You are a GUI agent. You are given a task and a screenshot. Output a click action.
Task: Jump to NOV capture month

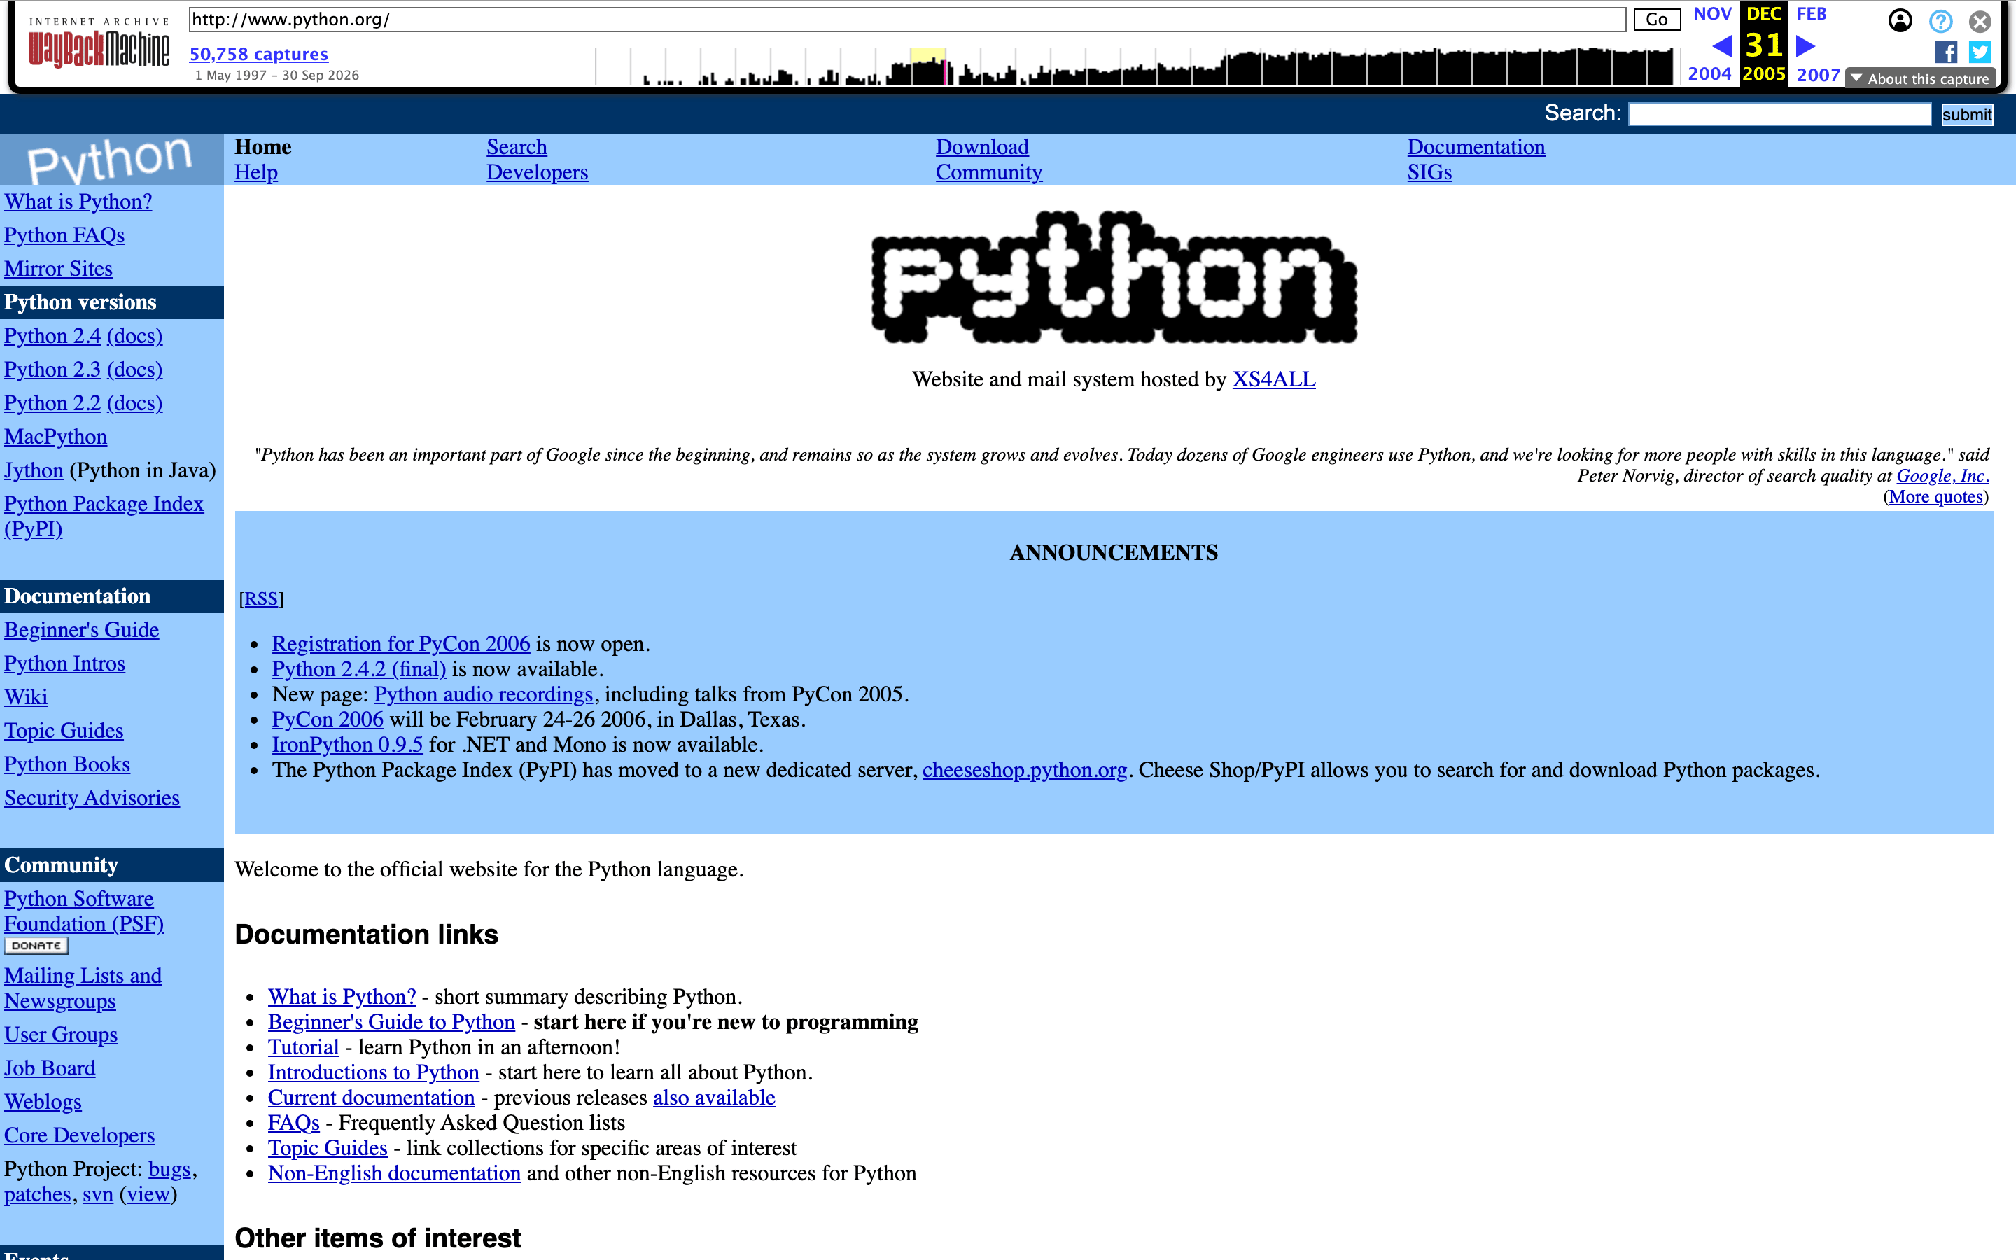1712,14
